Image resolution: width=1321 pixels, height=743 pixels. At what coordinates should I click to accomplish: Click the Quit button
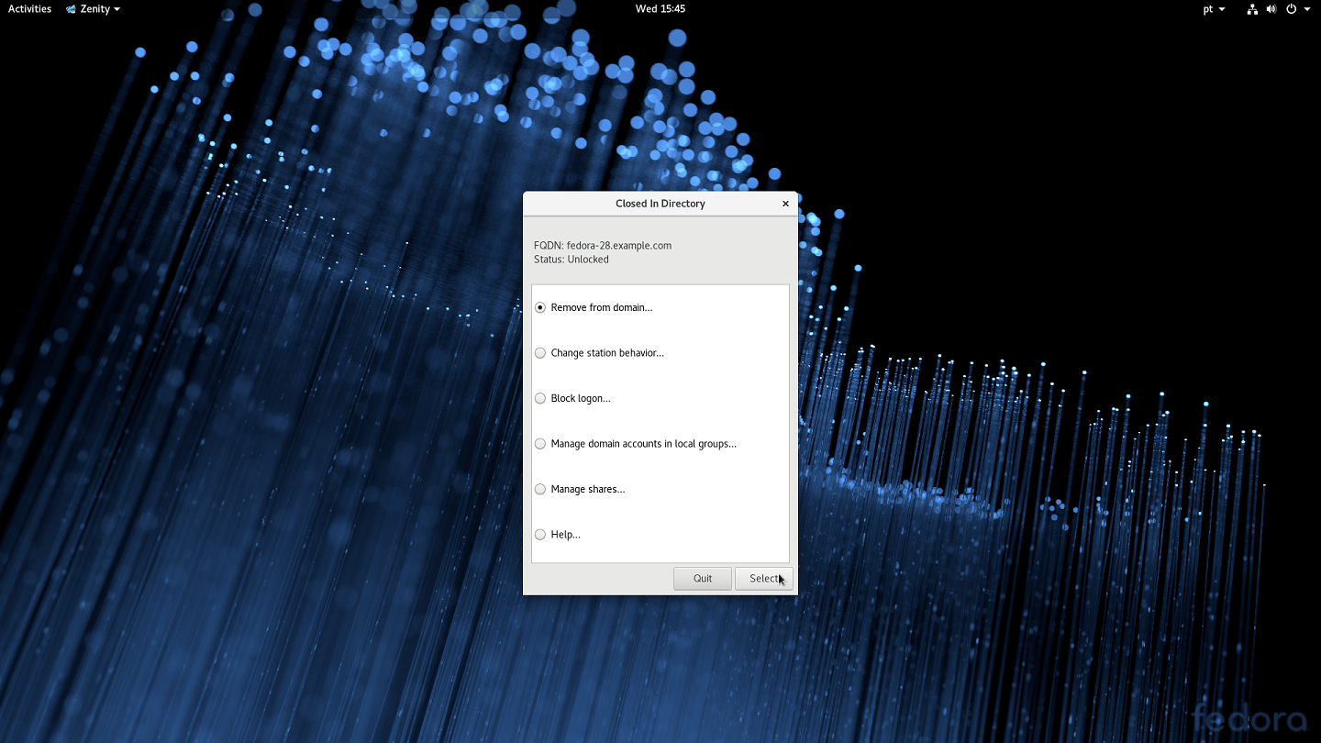703,578
